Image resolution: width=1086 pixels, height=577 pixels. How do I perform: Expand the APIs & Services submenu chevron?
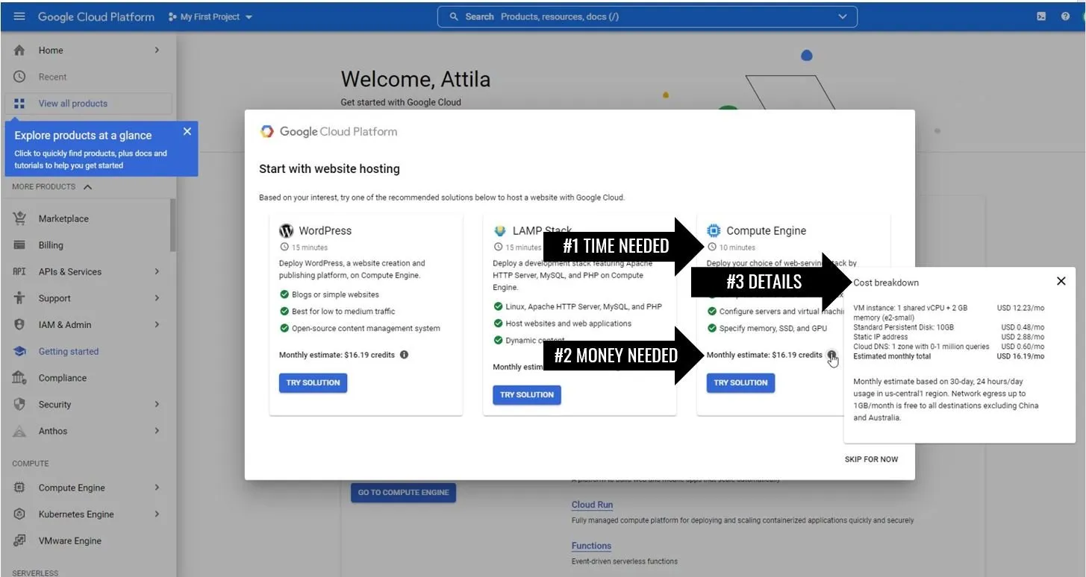157,271
